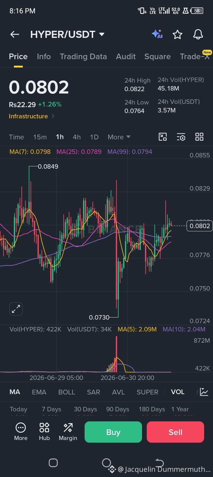Toggle the AVL indicator
The image size is (213, 477).
coord(118,392)
